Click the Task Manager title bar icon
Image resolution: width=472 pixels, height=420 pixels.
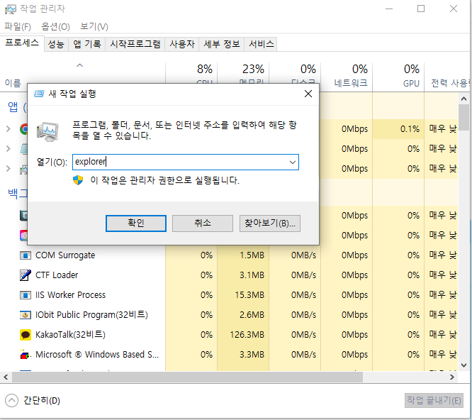(10, 9)
